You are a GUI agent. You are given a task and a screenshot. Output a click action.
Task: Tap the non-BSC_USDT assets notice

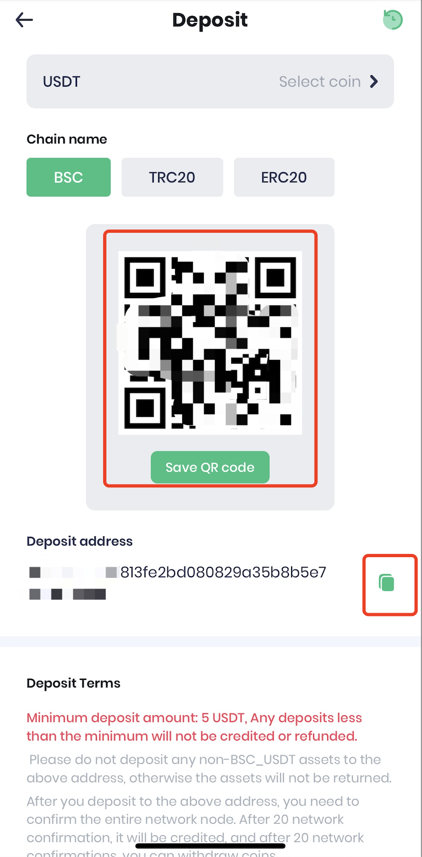point(209,769)
